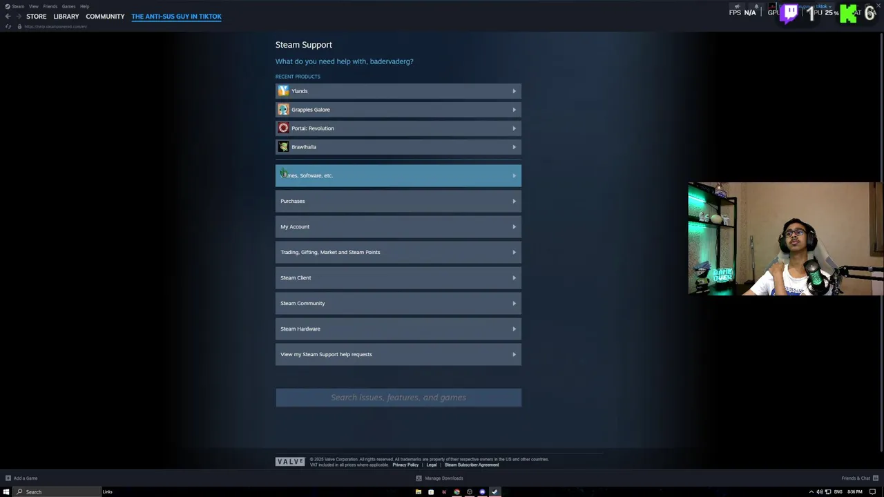Viewport: 884px width, 497px height.
Task: Open Portal: Revolution support row
Action: pyautogui.click(x=398, y=128)
